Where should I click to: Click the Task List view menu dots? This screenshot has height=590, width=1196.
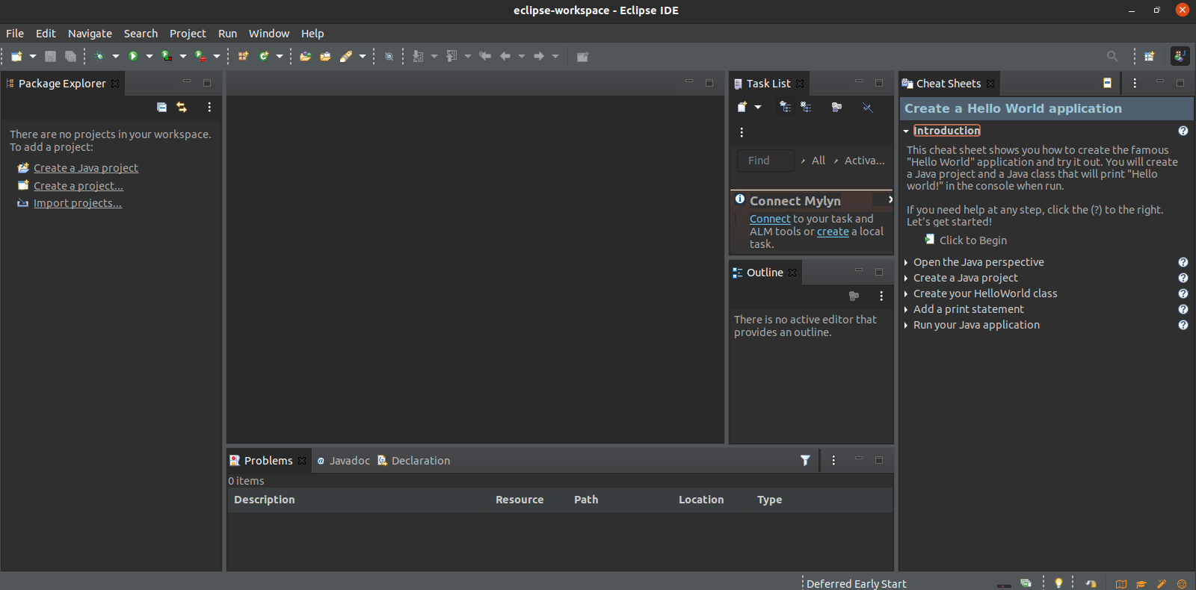tap(742, 132)
